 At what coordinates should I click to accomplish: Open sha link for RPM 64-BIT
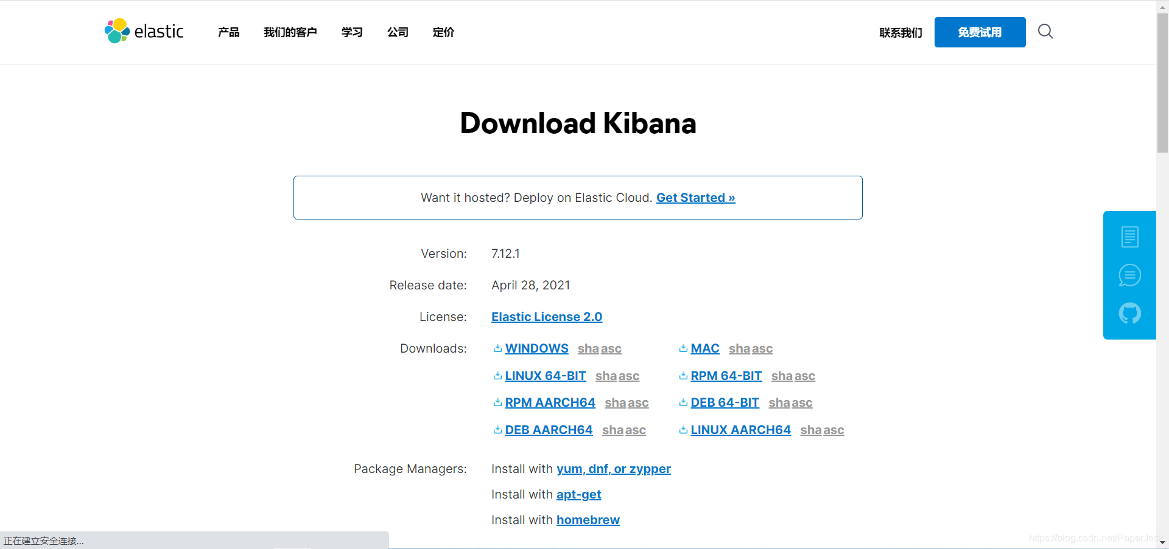[x=782, y=376]
